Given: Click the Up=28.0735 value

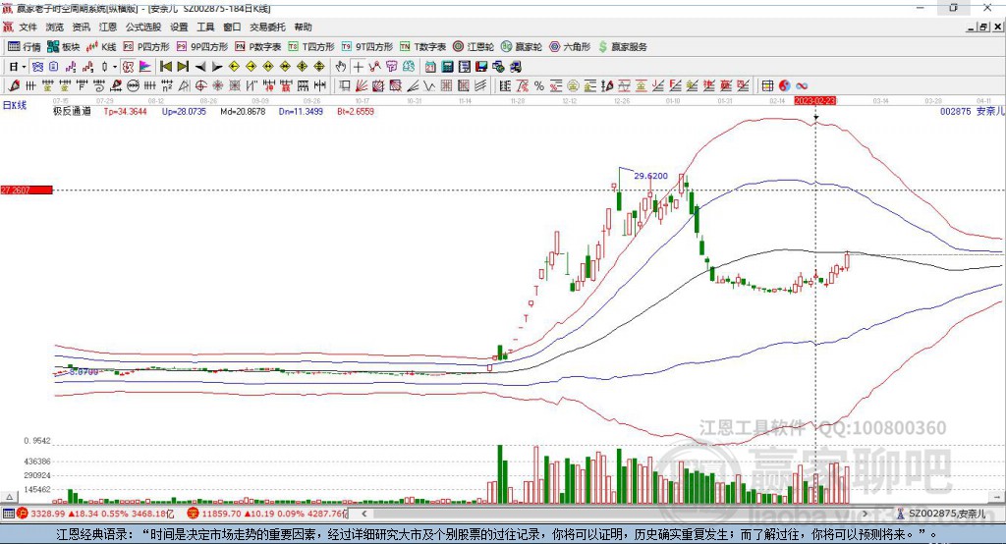Looking at the screenshot, I should coord(184,111).
